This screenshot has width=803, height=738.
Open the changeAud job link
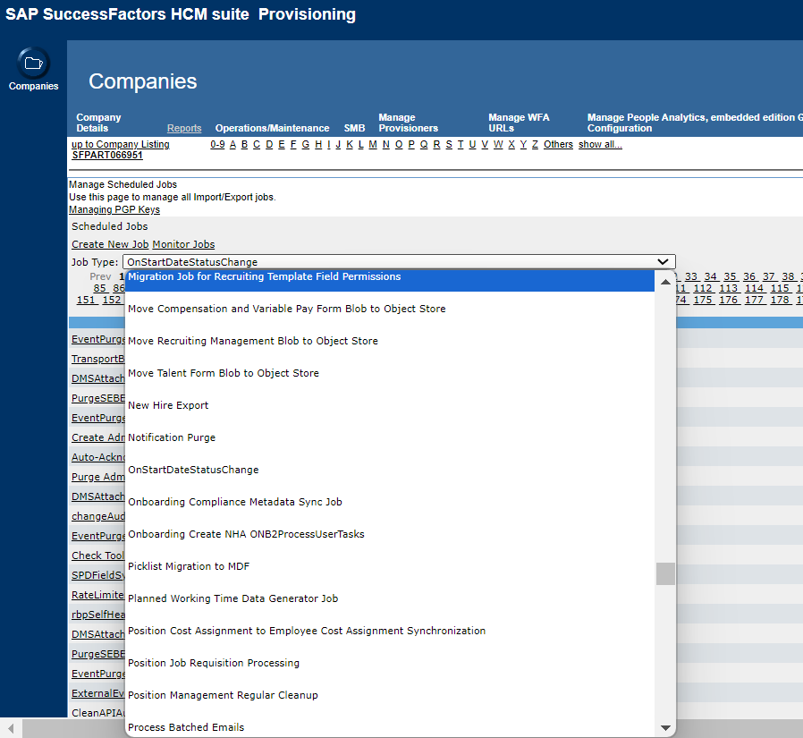click(97, 516)
